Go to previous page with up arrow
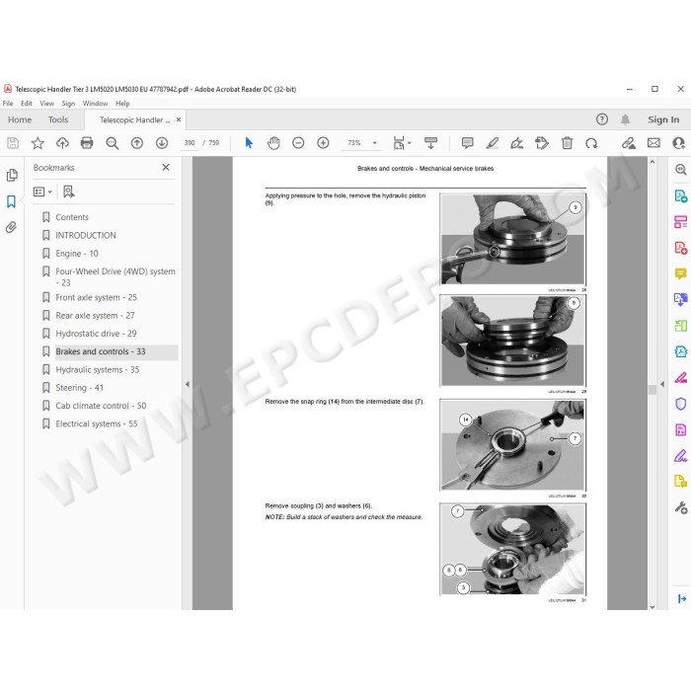The height and width of the screenshot is (691, 691). point(137,143)
